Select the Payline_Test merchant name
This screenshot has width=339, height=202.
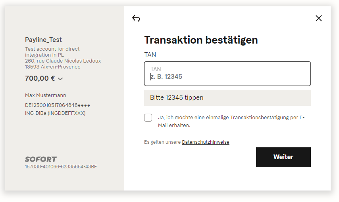click(43, 40)
